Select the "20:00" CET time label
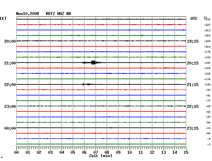The width and height of the screenshot is (212, 161). (10, 41)
